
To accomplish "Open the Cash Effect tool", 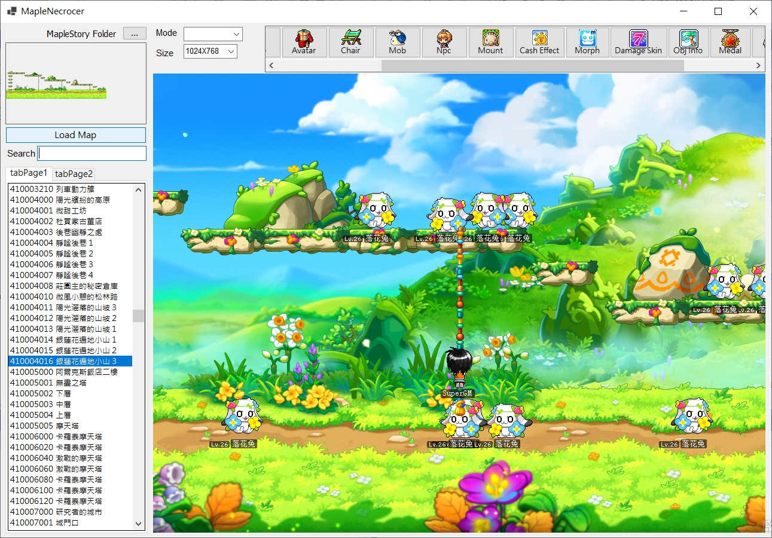I will [539, 42].
